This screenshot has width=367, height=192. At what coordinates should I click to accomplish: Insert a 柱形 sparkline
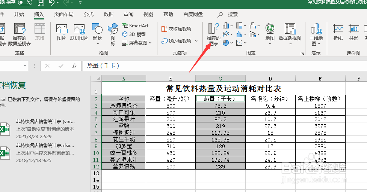[353, 32]
